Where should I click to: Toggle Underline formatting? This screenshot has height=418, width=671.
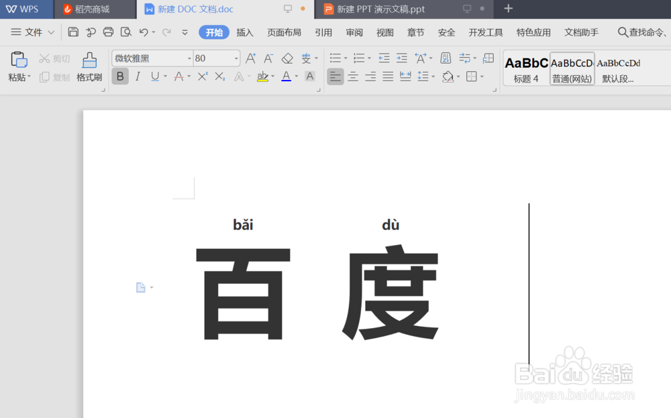click(x=155, y=76)
